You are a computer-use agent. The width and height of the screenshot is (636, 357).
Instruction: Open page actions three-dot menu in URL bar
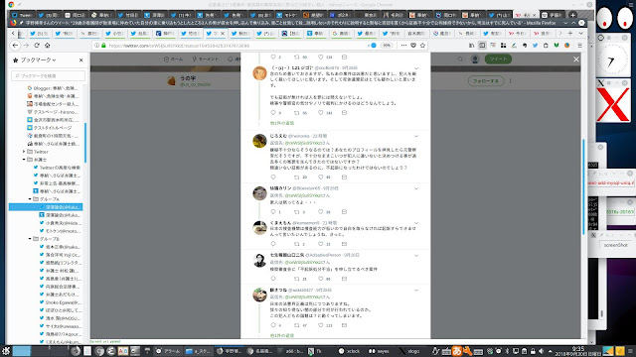click(403, 46)
